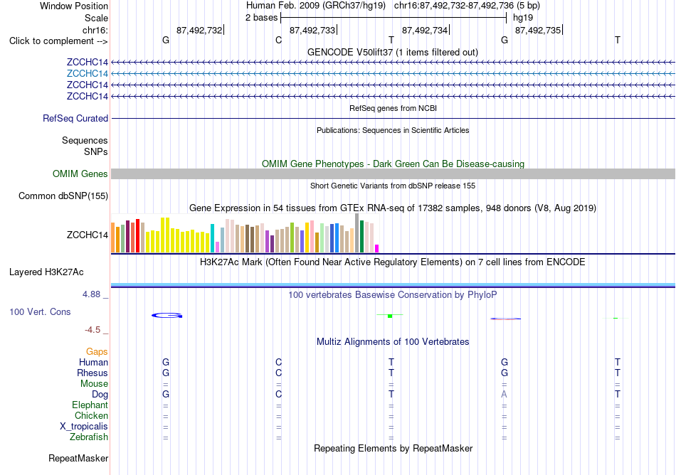
Task: Click the blue H3K27Ac signal line
Action: [x=393, y=285]
